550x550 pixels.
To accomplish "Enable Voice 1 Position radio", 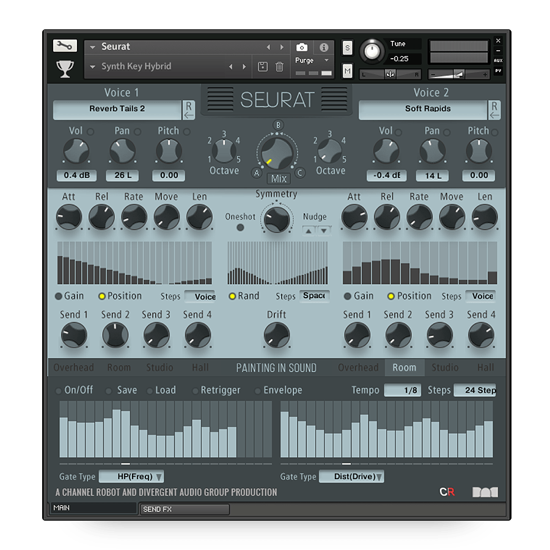I will (101, 296).
